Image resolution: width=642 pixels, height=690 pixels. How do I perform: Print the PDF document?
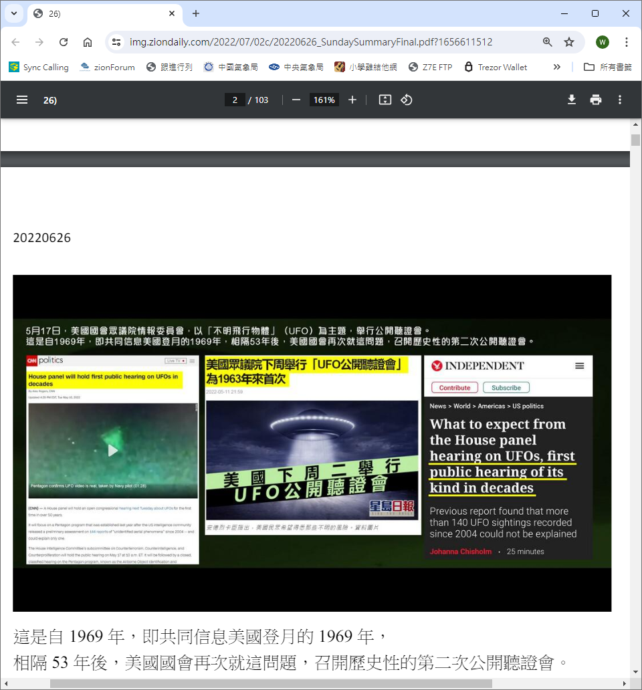click(x=596, y=100)
